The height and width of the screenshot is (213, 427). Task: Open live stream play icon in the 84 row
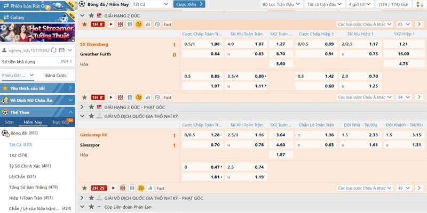111,97
